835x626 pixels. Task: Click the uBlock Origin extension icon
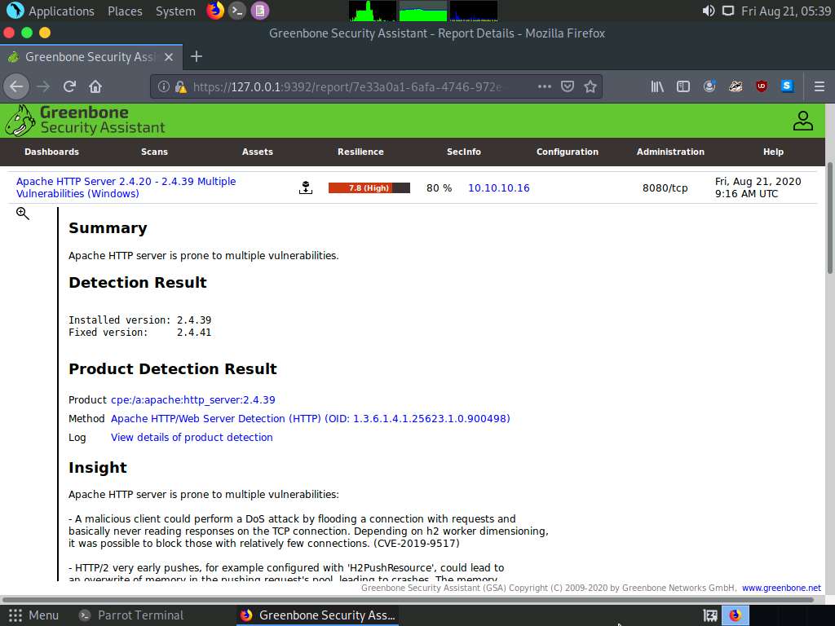tap(762, 86)
